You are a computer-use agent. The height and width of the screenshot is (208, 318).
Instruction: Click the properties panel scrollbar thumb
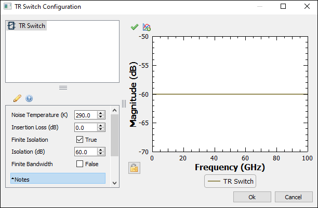coord(114,135)
